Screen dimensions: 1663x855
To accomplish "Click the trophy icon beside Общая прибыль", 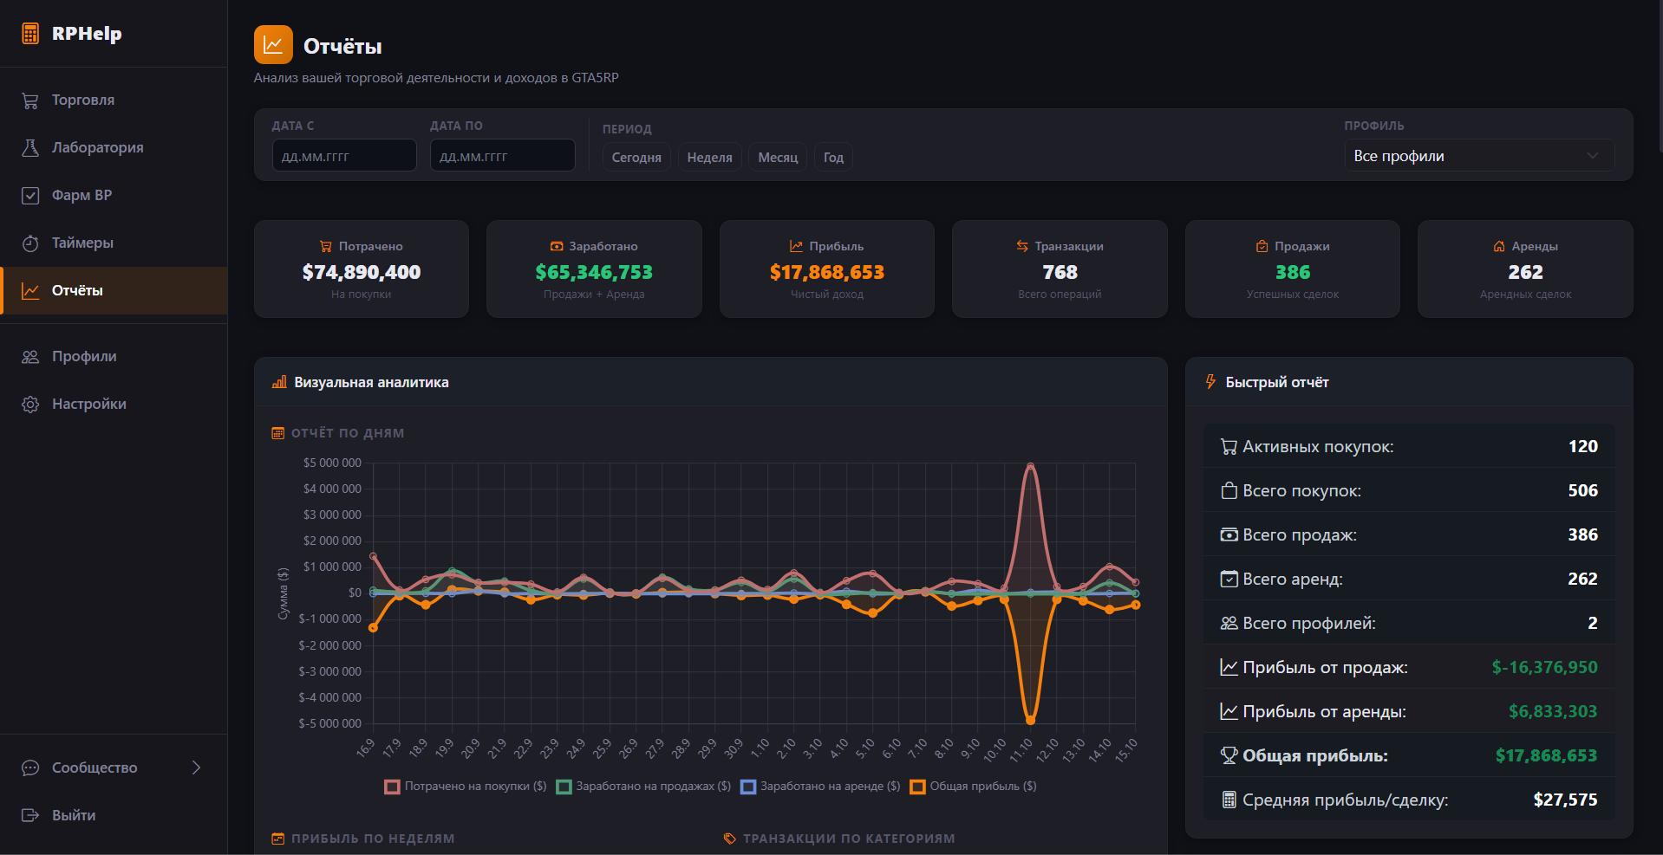I will pyautogui.click(x=1229, y=755).
